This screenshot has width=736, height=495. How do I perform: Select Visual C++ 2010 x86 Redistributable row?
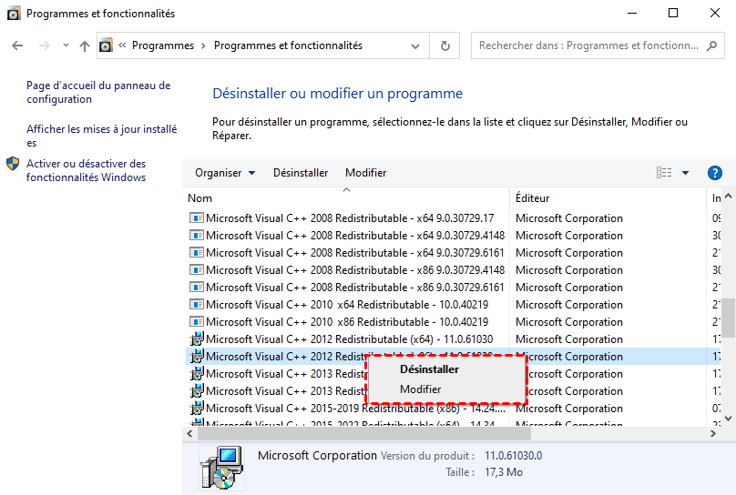pos(454,322)
